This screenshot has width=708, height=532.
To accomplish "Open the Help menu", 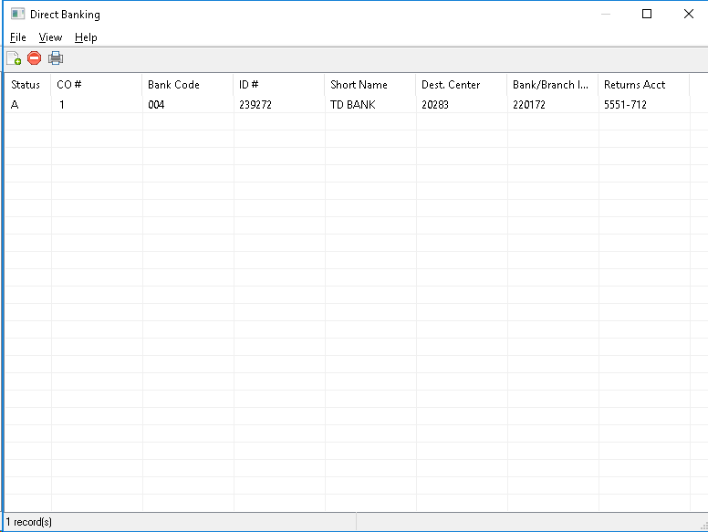I will pos(86,37).
